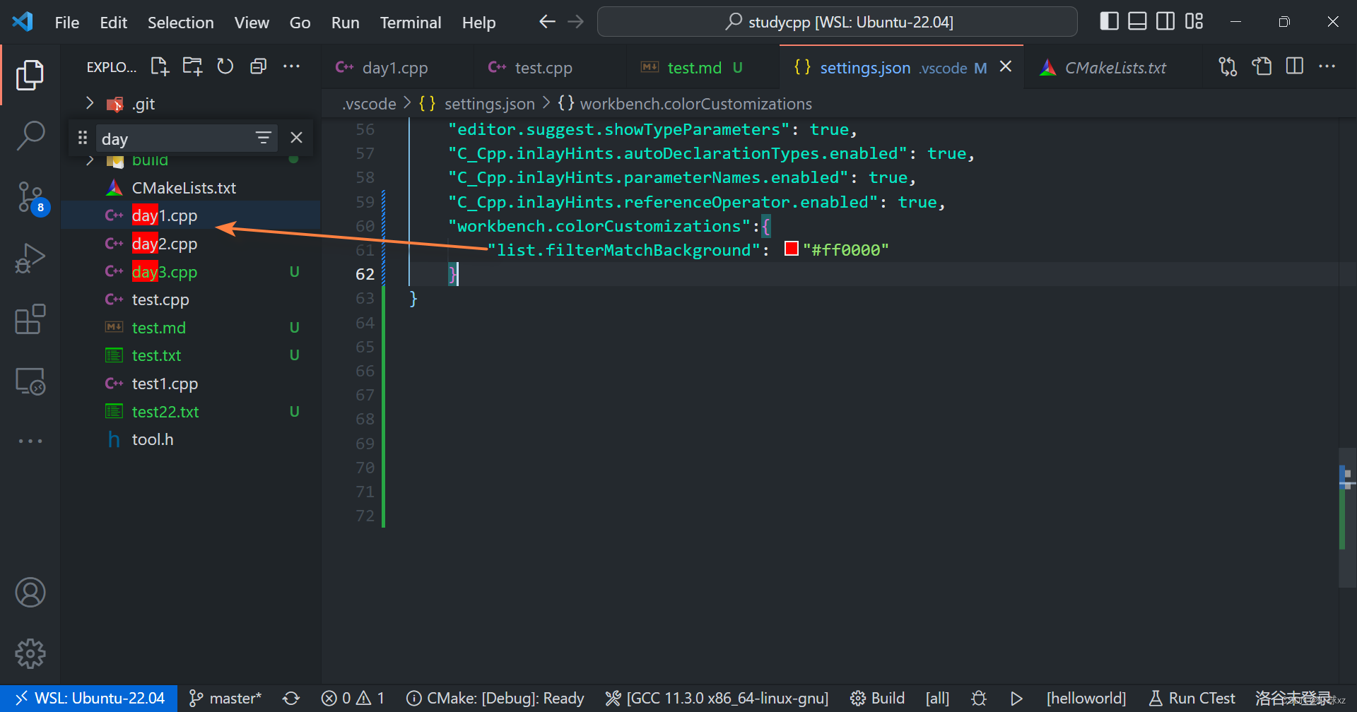Create a new folder in Explorer
The image size is (1357, 712).
pos(192,66)
